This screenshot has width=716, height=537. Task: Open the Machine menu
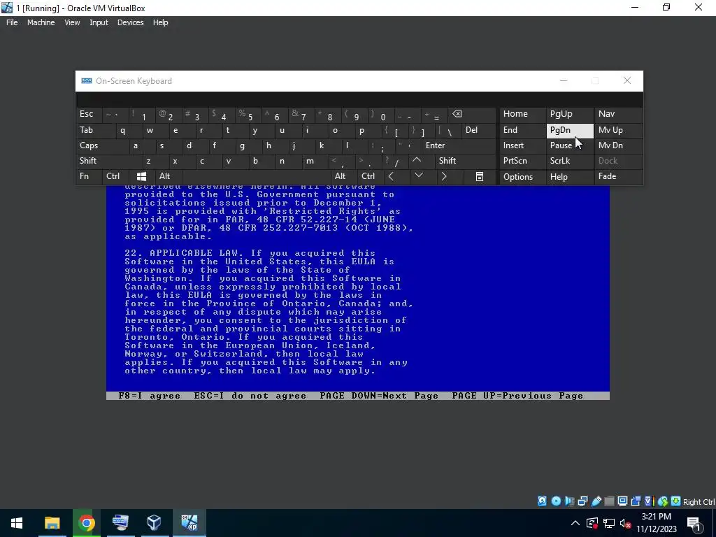coord(41,22)
